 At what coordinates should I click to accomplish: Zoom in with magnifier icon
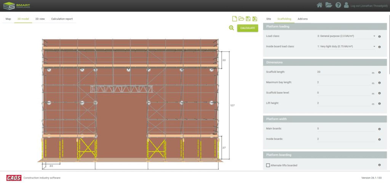pyautogui.click(x=232, y=28)
